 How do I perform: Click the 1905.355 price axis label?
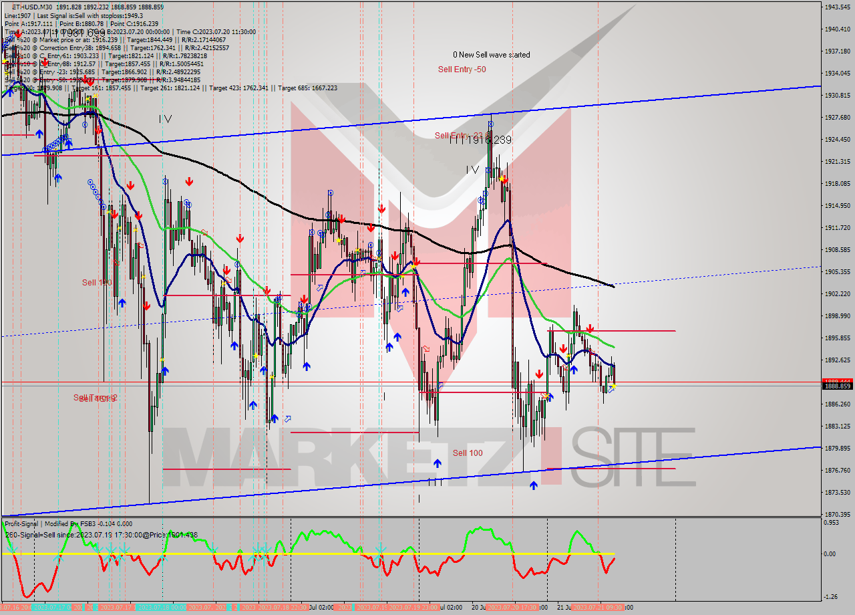[837, 271]
